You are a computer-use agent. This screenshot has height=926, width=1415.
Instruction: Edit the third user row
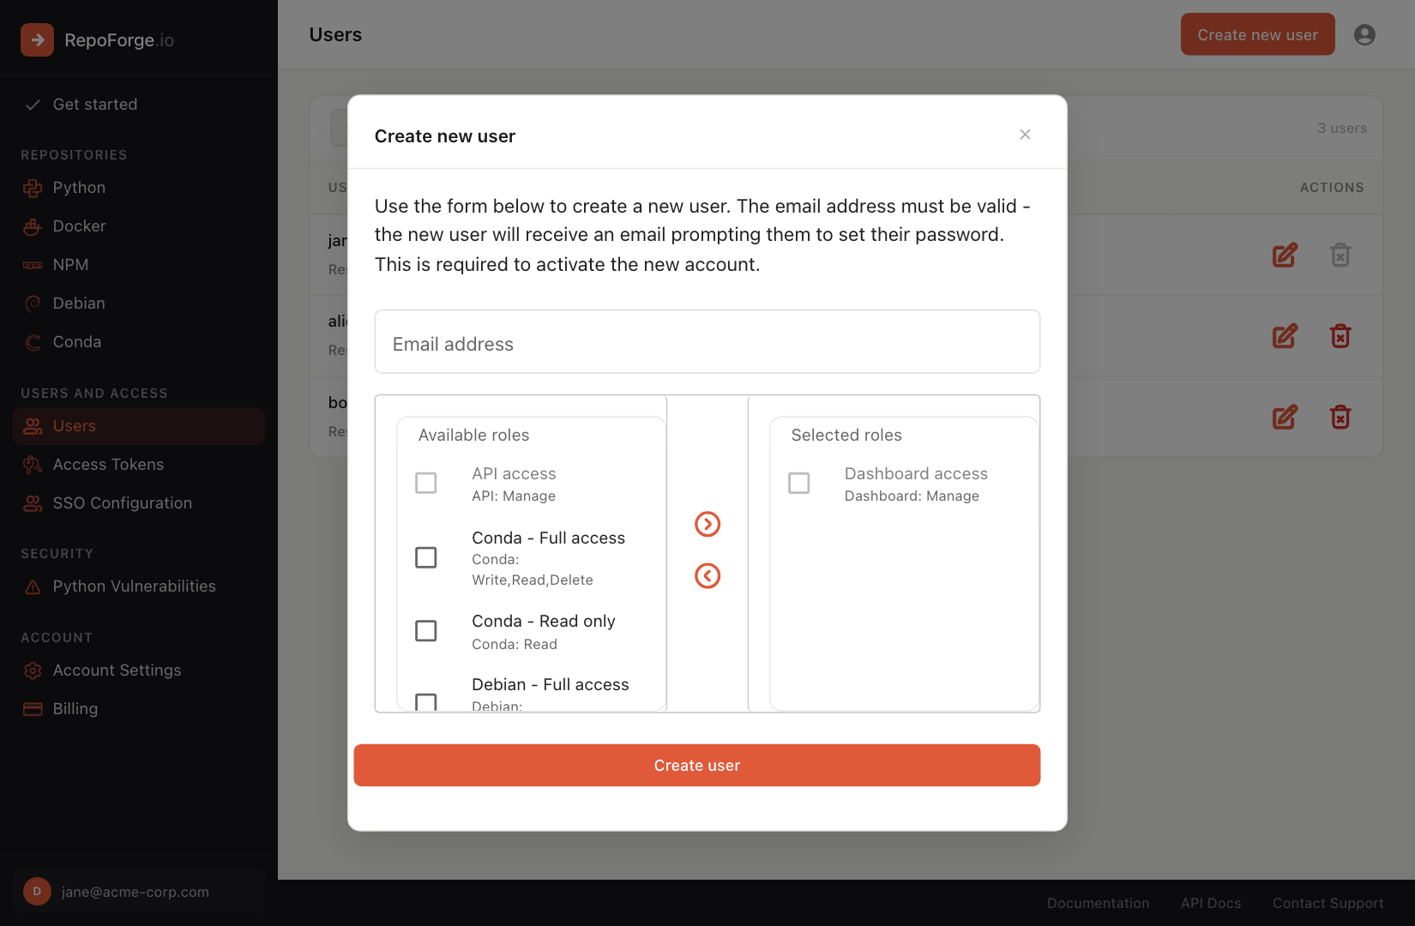pyautogui.click(x=1285, y=417)
